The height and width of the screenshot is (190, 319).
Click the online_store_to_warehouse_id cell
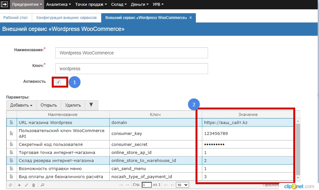156,160
